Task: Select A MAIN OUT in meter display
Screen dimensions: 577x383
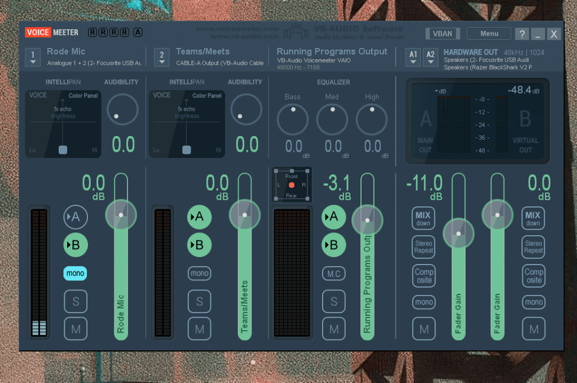Action: (425, 132)
